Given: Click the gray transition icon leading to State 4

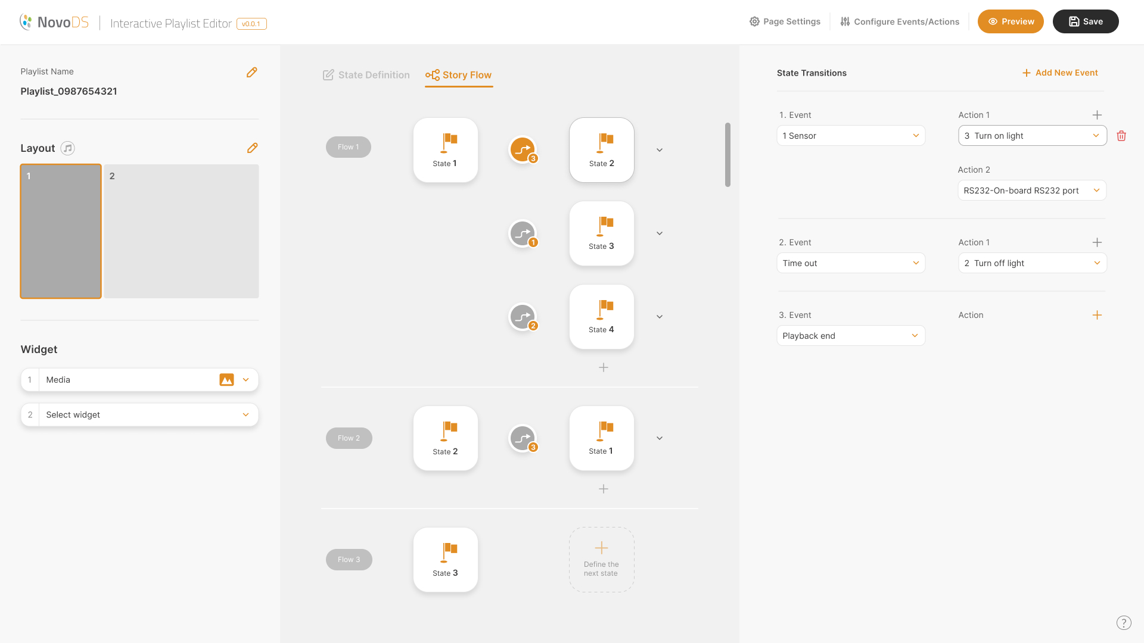Looking at the screenshot, I should [523, 317].
